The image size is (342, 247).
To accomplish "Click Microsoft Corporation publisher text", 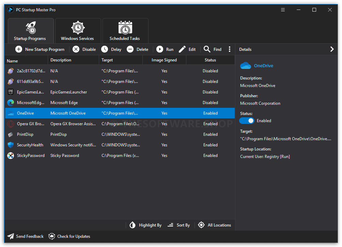I will [260, 103].
